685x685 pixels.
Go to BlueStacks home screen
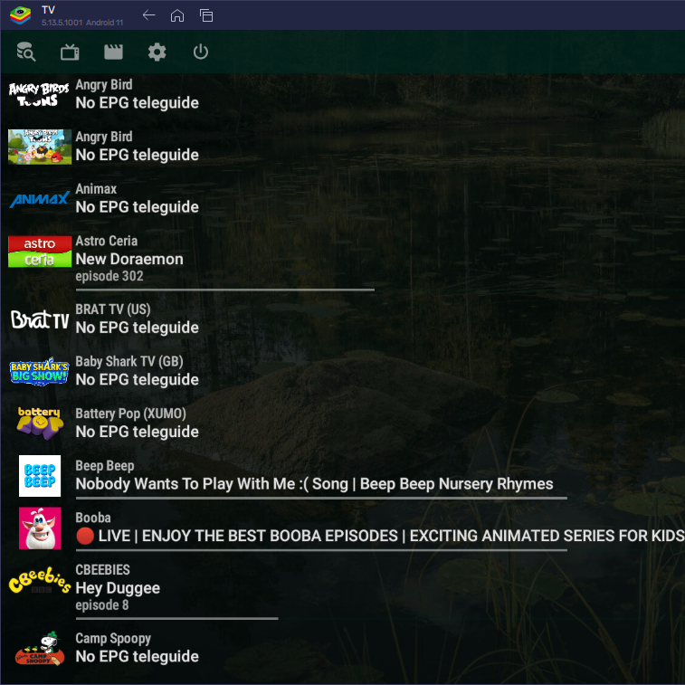177,15
